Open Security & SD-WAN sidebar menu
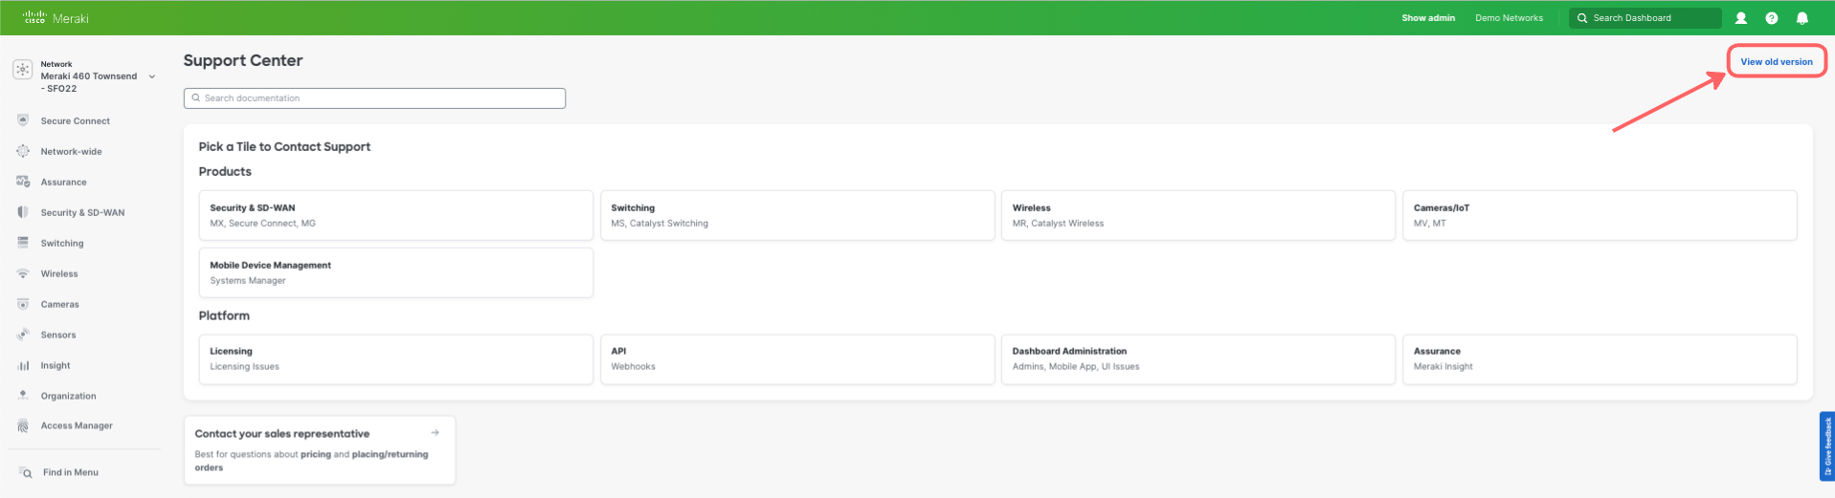1835x498 pixels. (84, 213)
